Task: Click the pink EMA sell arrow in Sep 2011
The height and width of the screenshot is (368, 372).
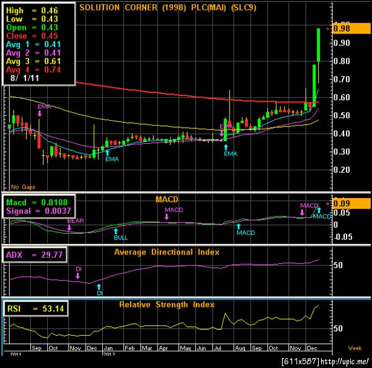Action: tap(40, 113)
